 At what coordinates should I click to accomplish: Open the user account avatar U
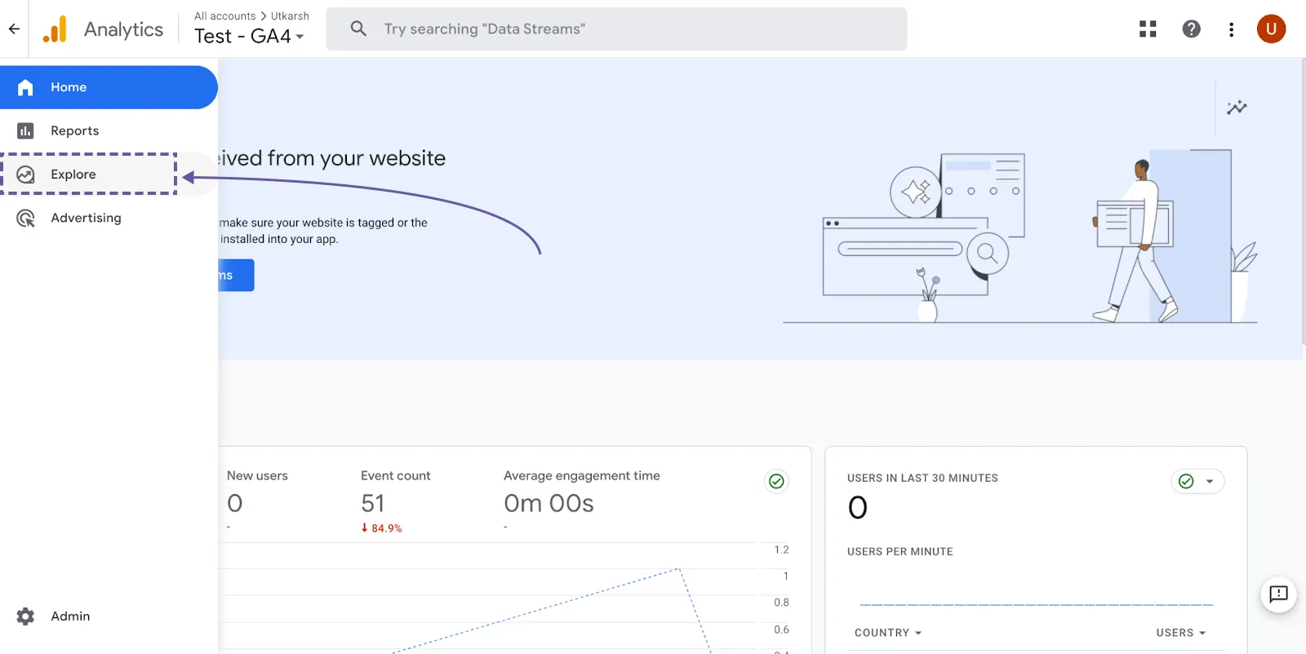point(1271,29)
